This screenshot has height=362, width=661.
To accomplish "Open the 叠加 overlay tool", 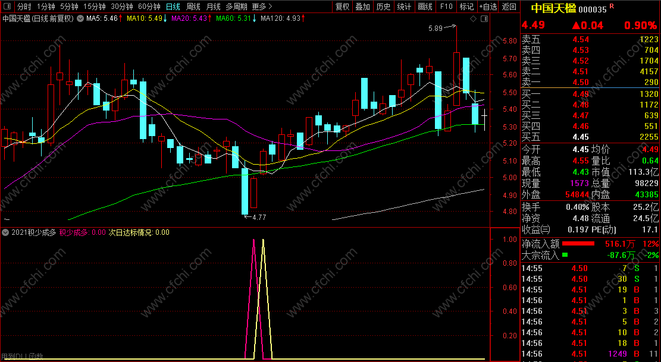I will 362,7.
